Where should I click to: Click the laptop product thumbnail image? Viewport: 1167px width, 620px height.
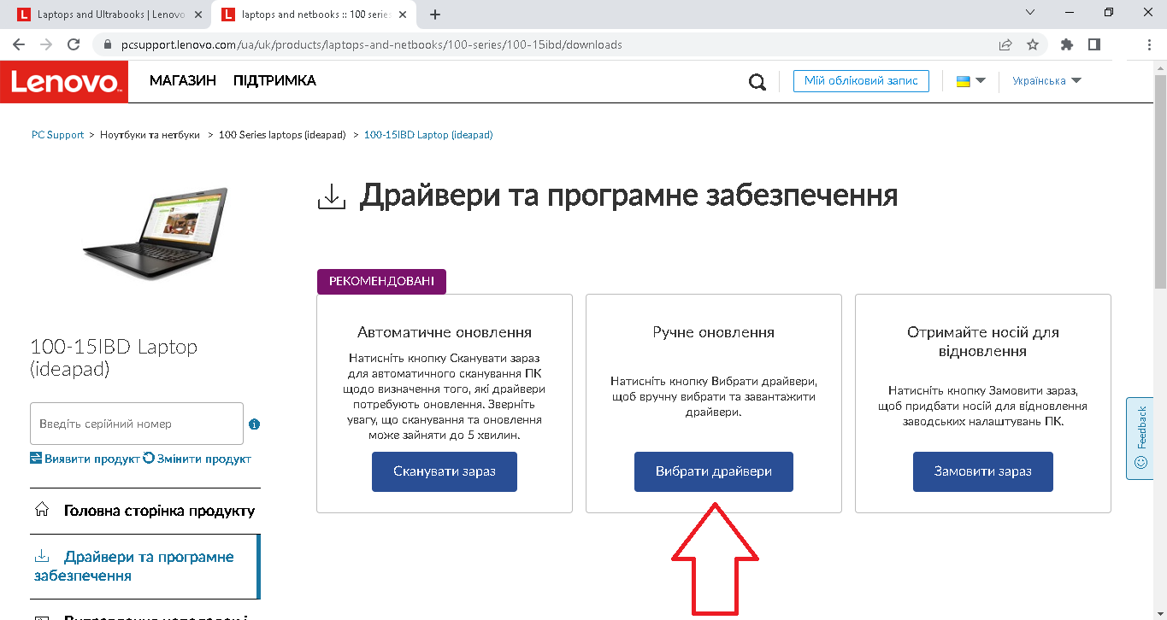tap(156, 235)
